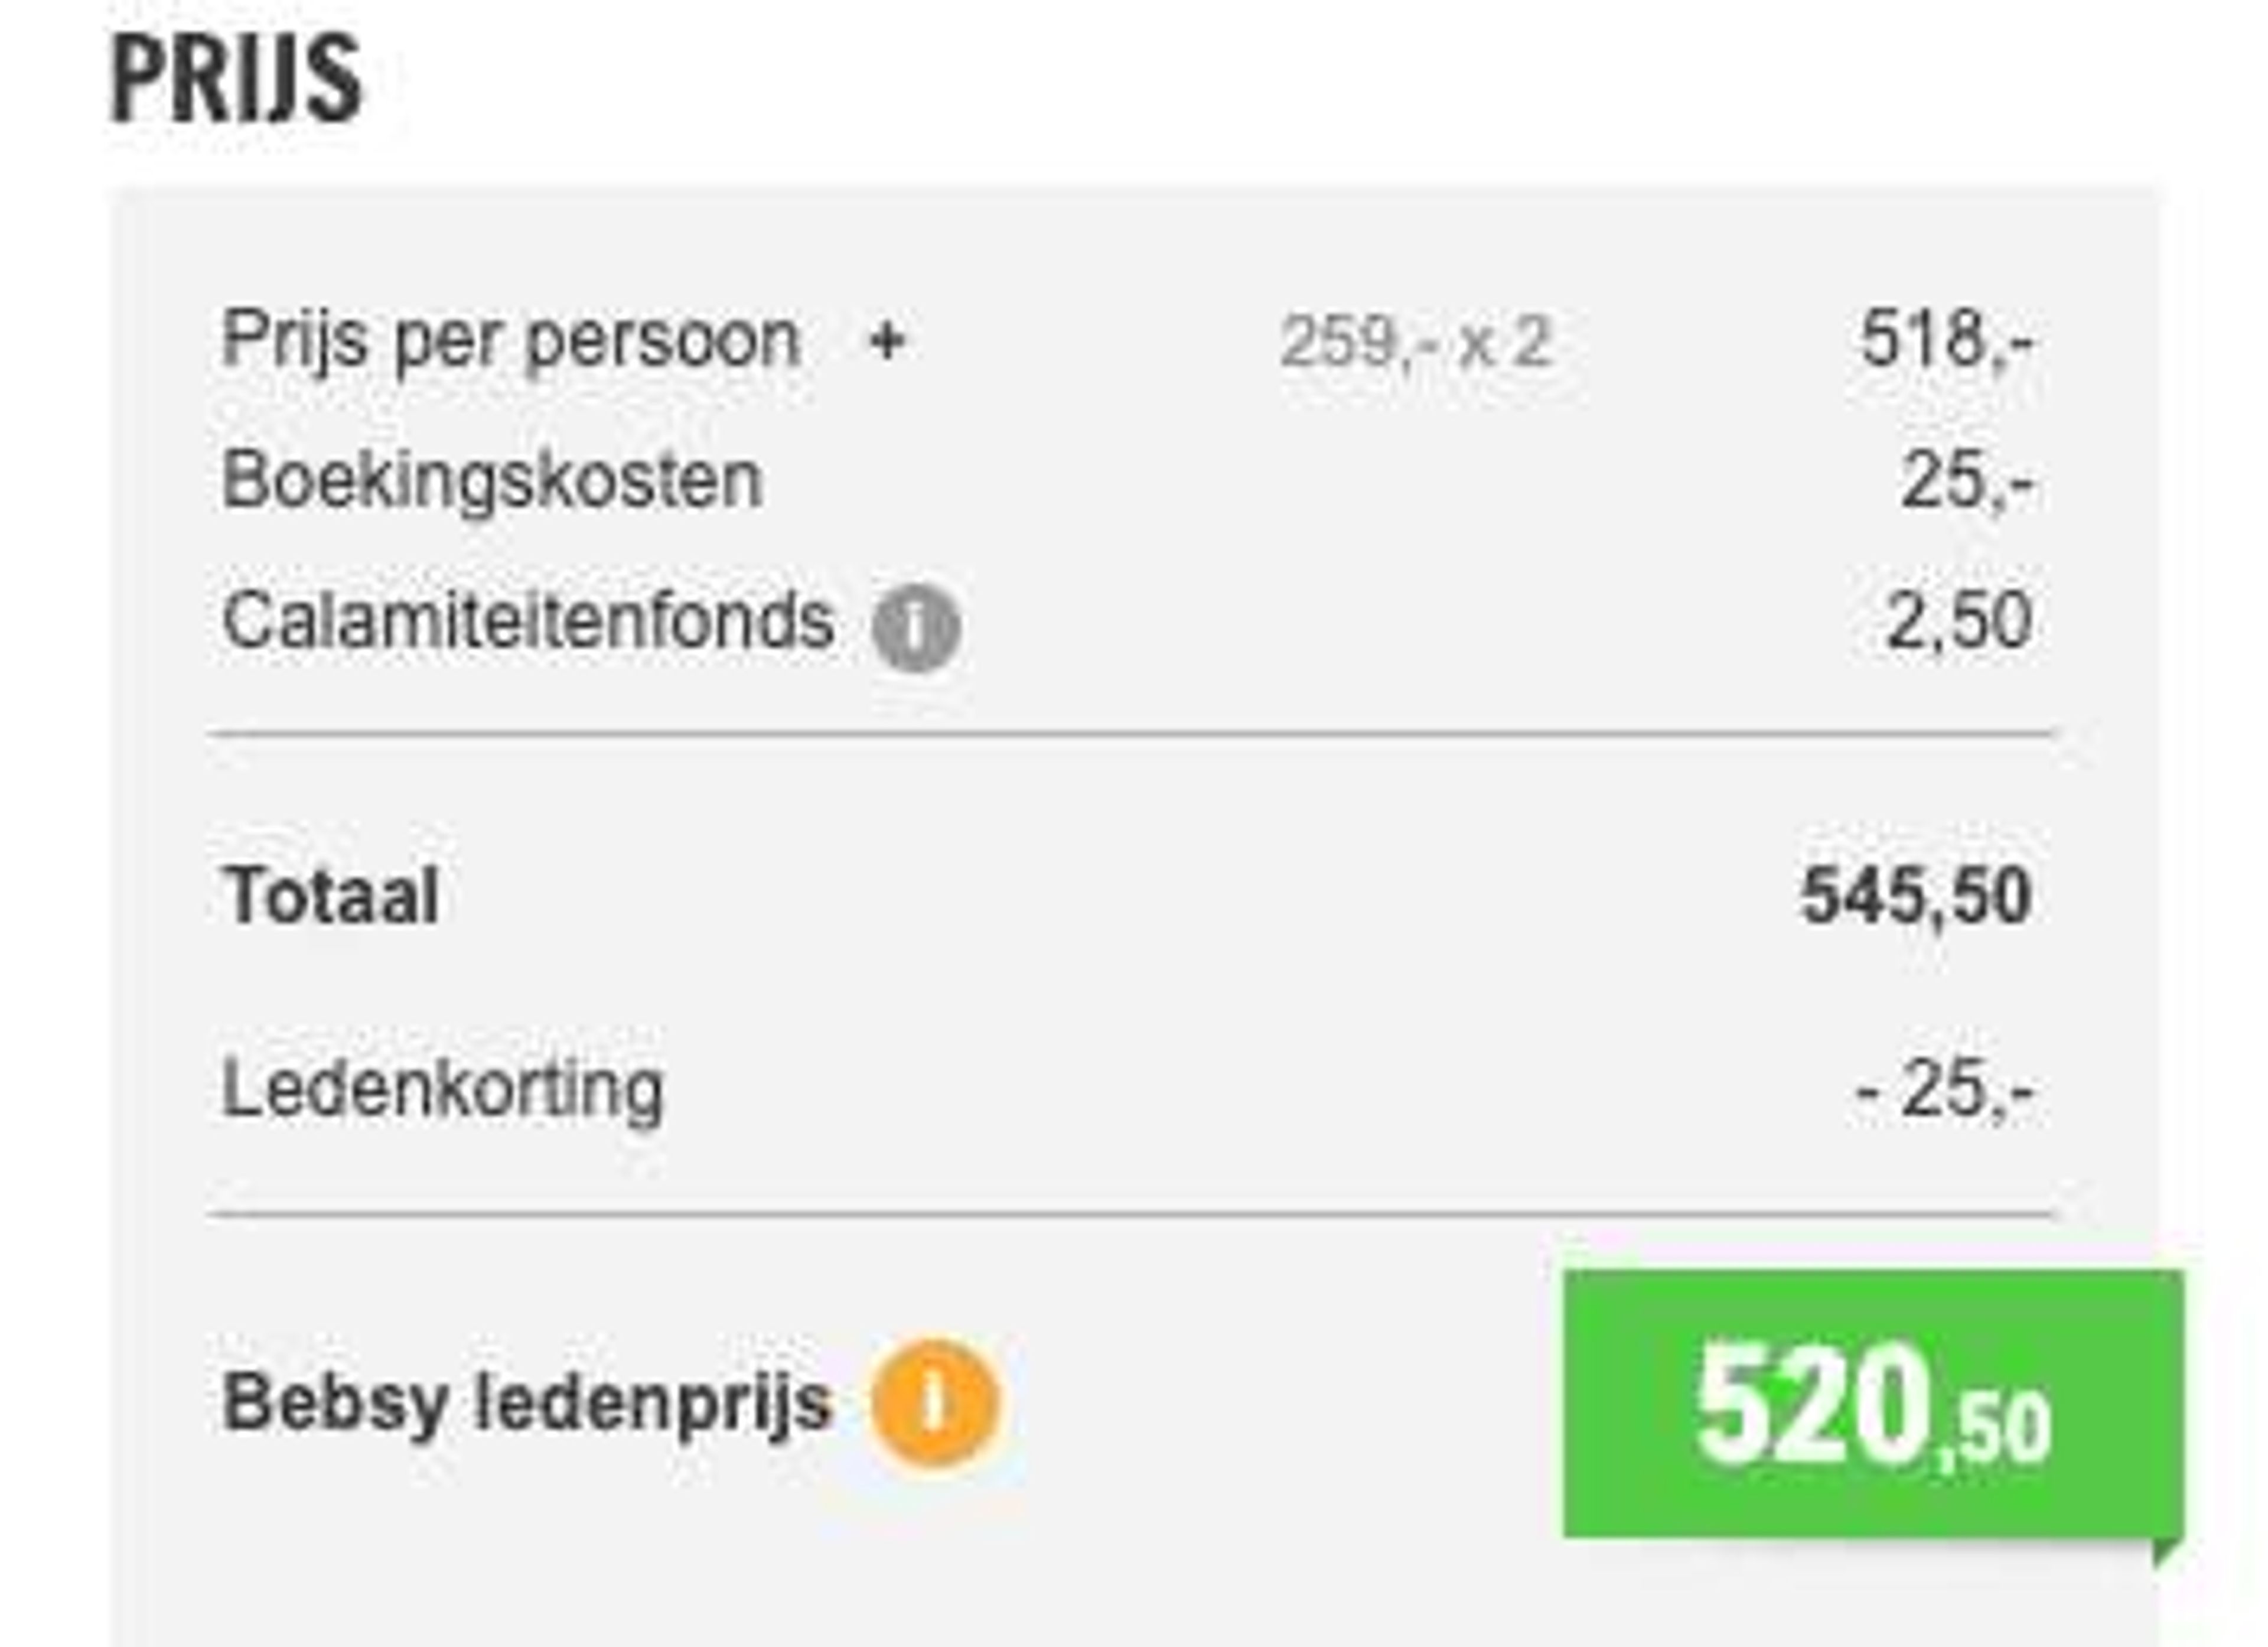This screenshot has width=2268, height=1647.
Task: Click the Boekingskosten 25,- amount
Action: [1966, 480]
